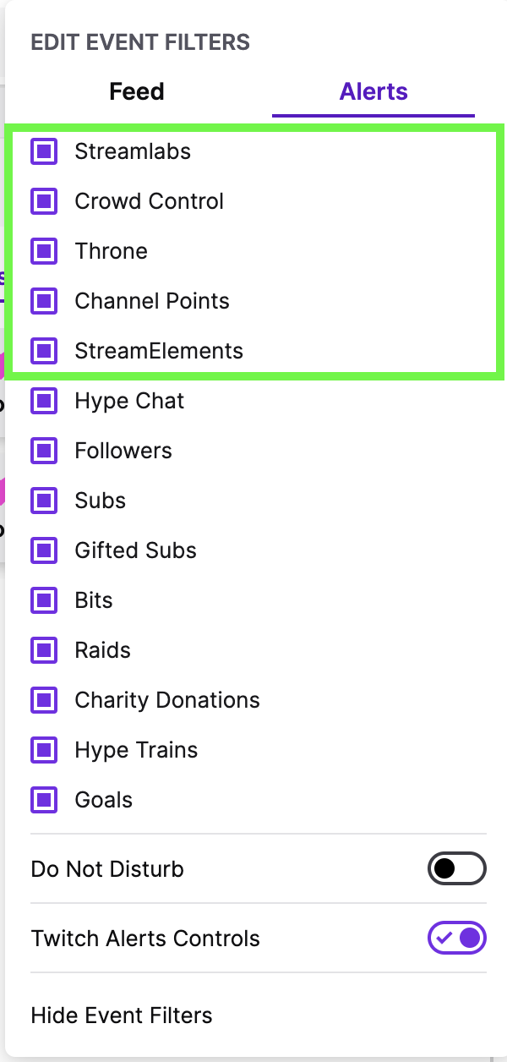The width and height of the screenshot is (507, 1062).
Task: Disable the Followers alert filter
Action: (43, 451)
